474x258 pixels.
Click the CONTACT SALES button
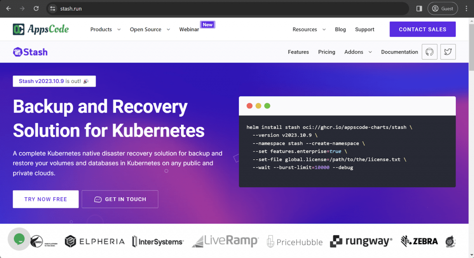(x=422, y=29)
